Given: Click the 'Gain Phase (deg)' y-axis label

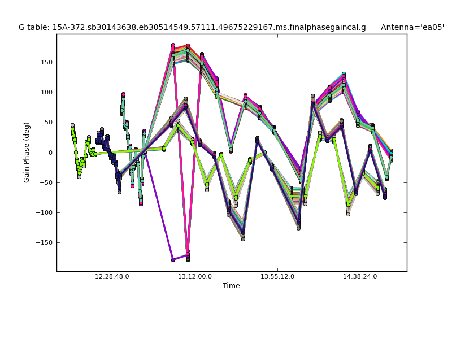Looking at the screenshot, I should (x=27, y=153).
